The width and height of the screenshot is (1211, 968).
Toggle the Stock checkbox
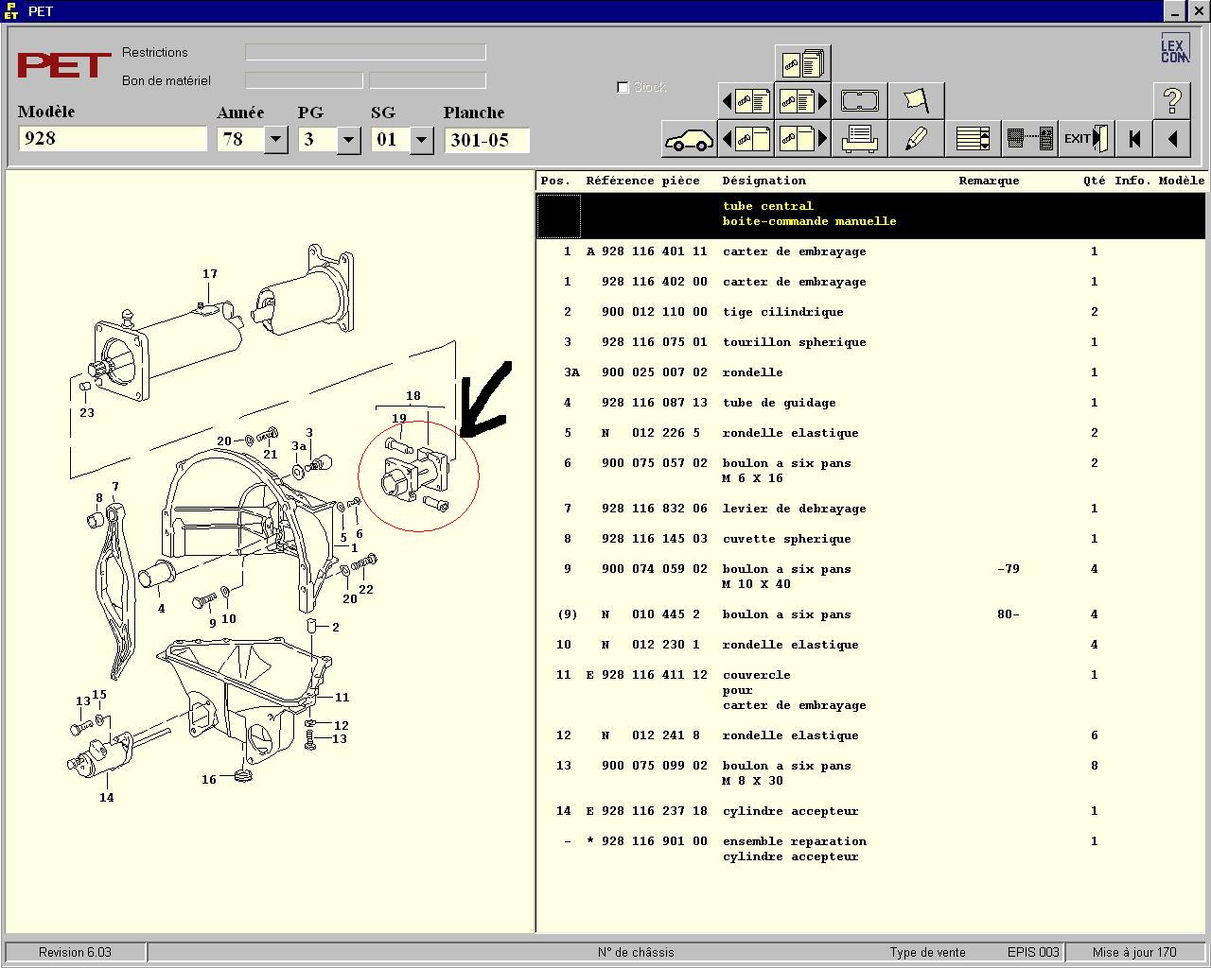coord(623,87)
